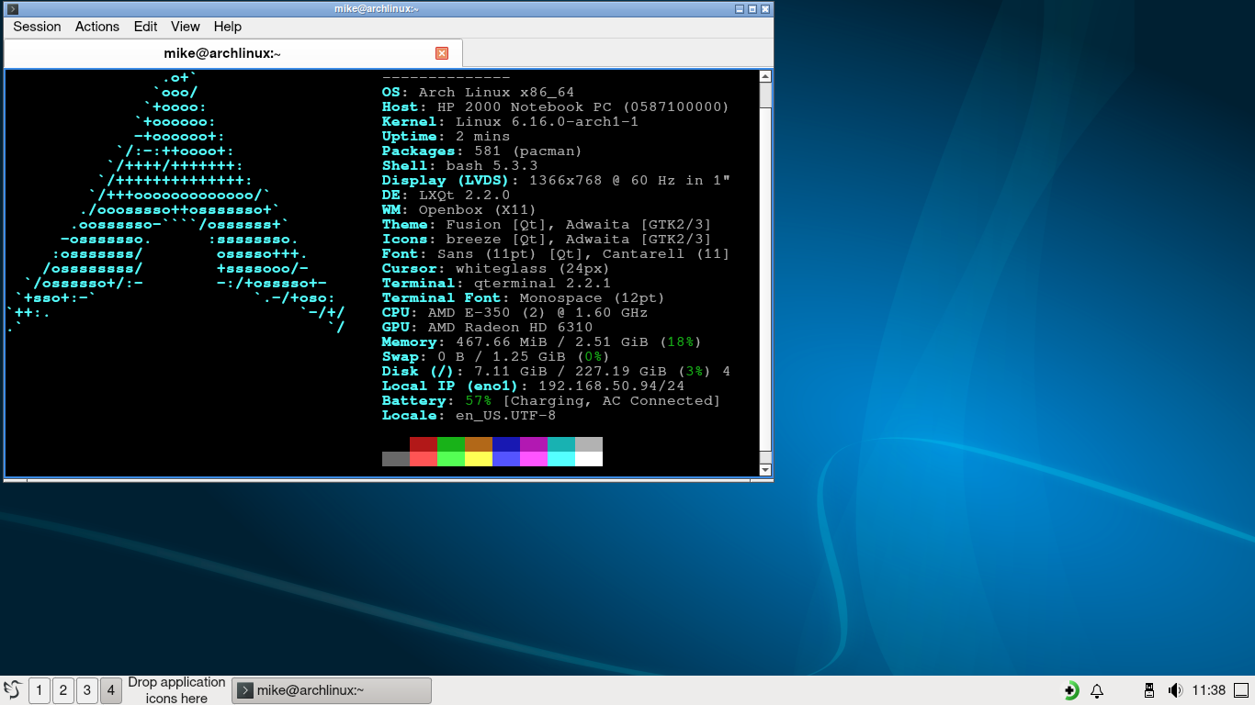The height and width of the screenshot is (705, 1255).
Task: Open the volume speaker tray icon
Action: (1174, 690)
